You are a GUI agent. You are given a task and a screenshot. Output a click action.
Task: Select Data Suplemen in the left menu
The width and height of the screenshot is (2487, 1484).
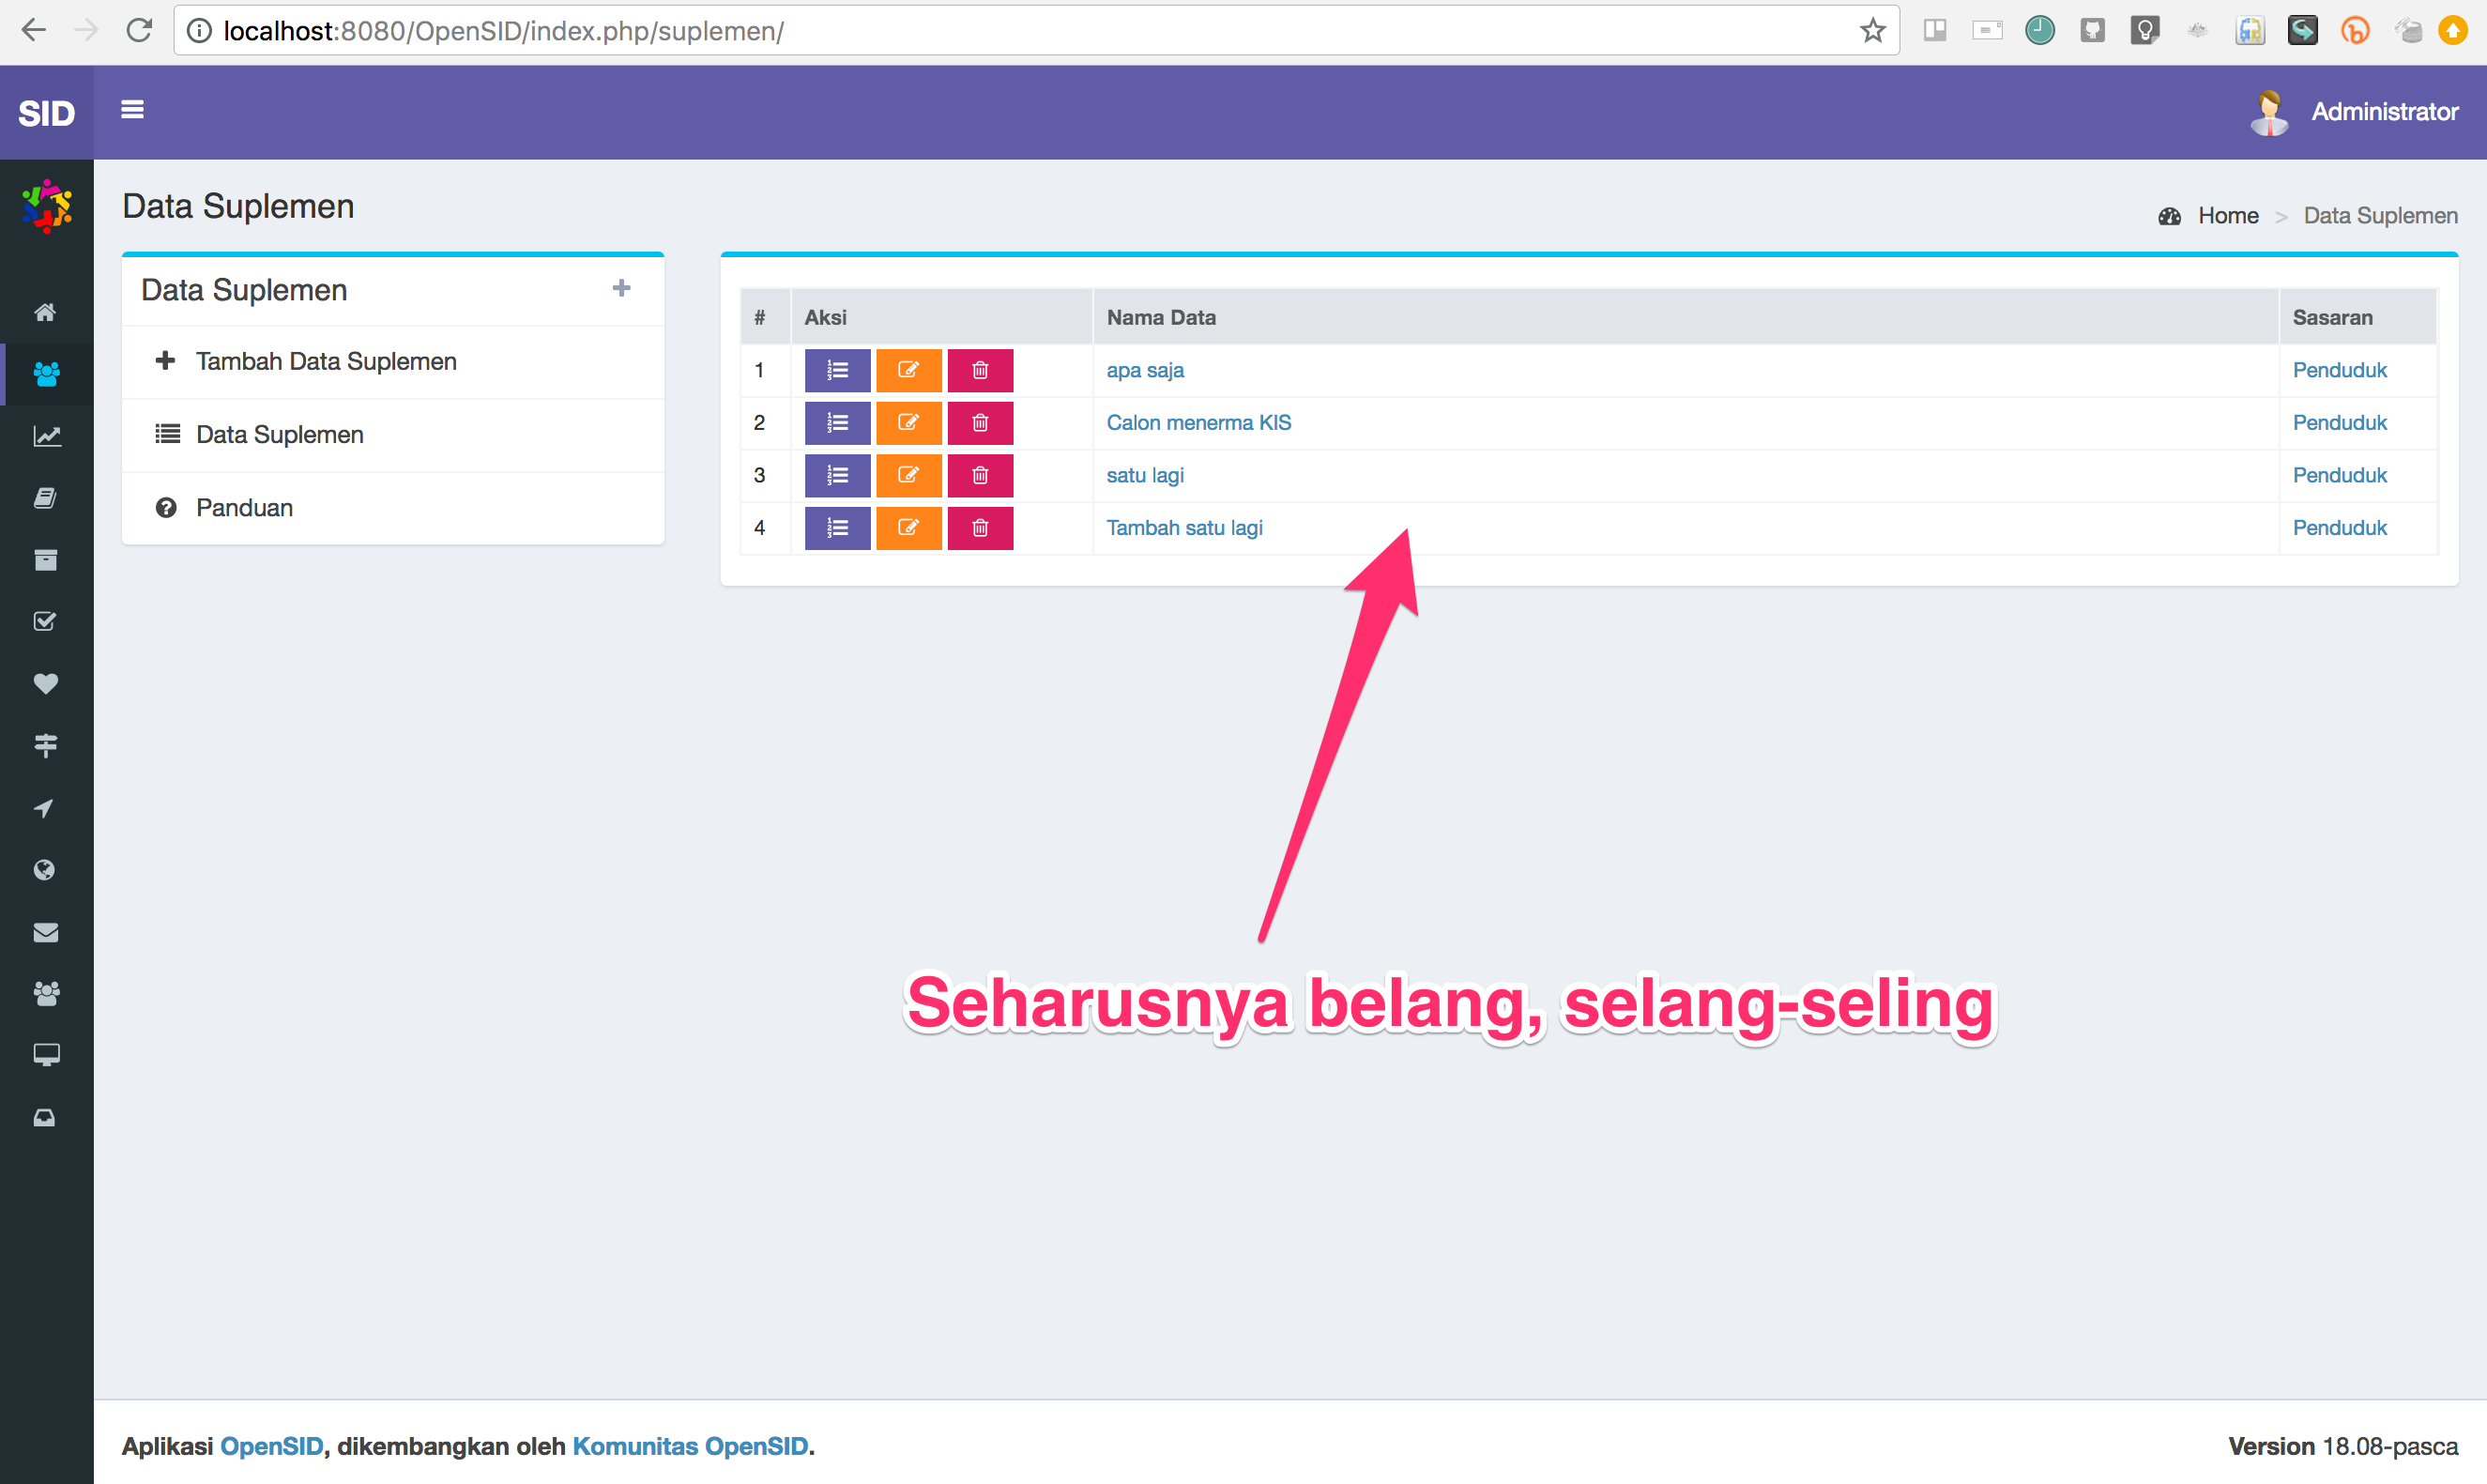(x=279, y=434)
